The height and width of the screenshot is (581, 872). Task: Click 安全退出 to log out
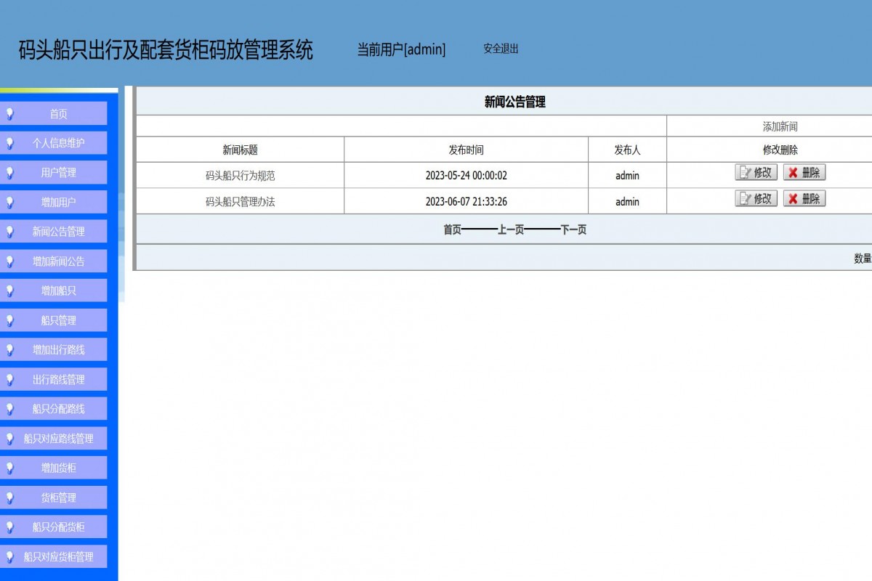click(x=499, y=49)
